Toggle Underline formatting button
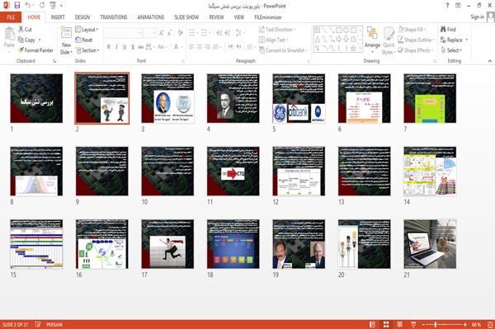The width and height of the screenshot is (495, 329). point(125,47)
